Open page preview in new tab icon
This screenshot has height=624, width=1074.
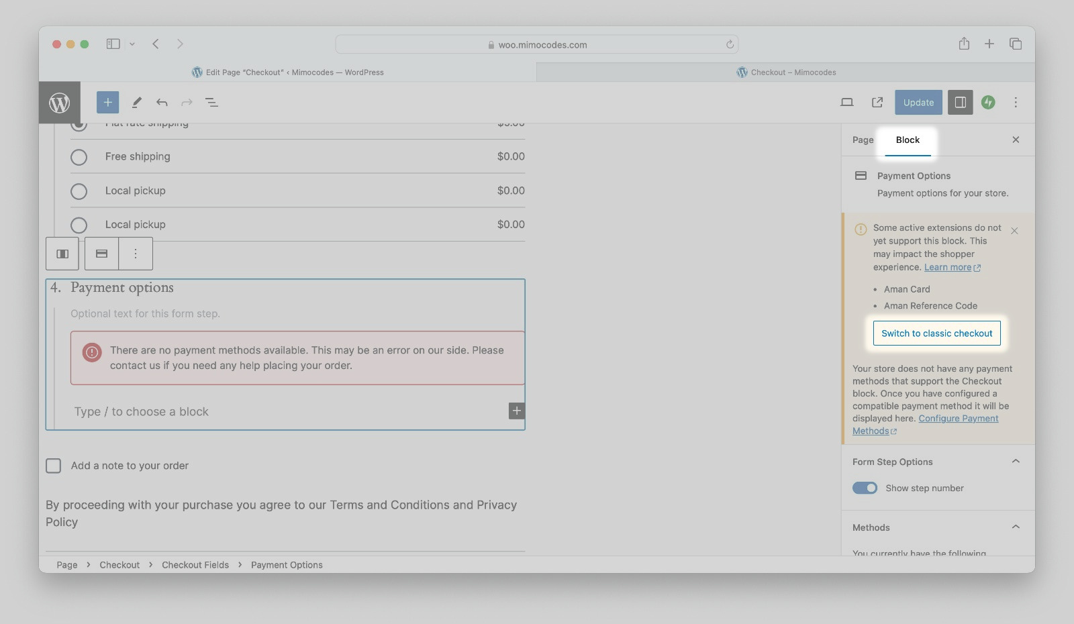pyautogui.click(x=877, y=102)
